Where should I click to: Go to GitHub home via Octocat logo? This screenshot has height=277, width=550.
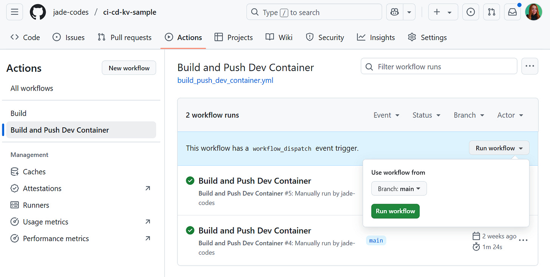tap(37, 12)
